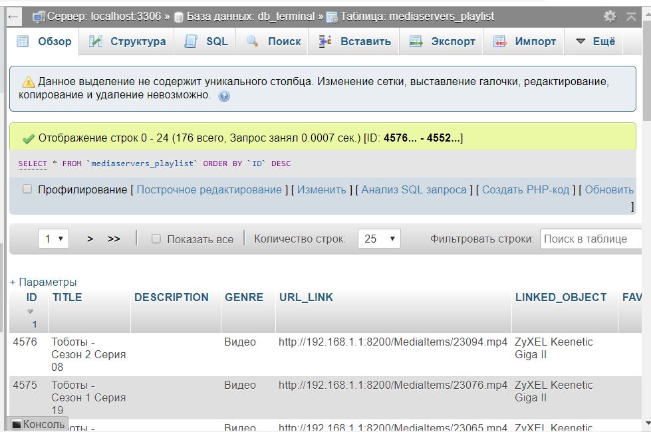651x432 pixels.
Task: Enable the Профилирование checkbox
Action: coord(27,189)
